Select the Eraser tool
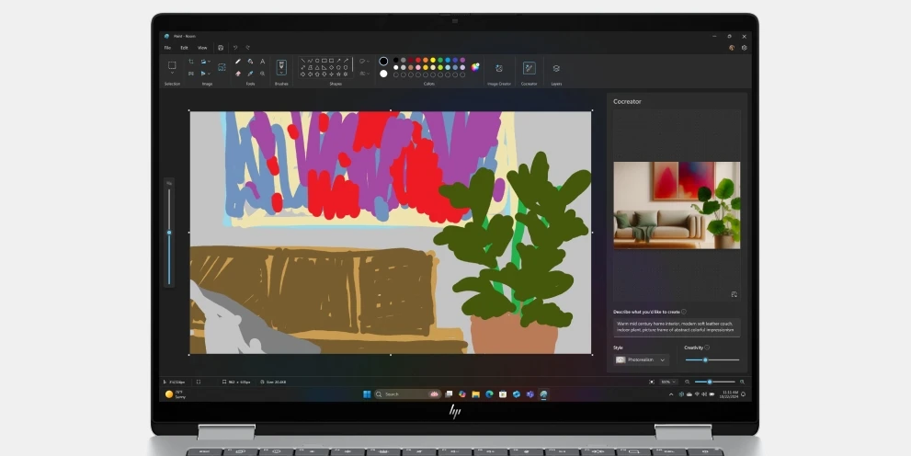This screenshot has width=911, height=456. pyautogui.click(x=237, y=74)
